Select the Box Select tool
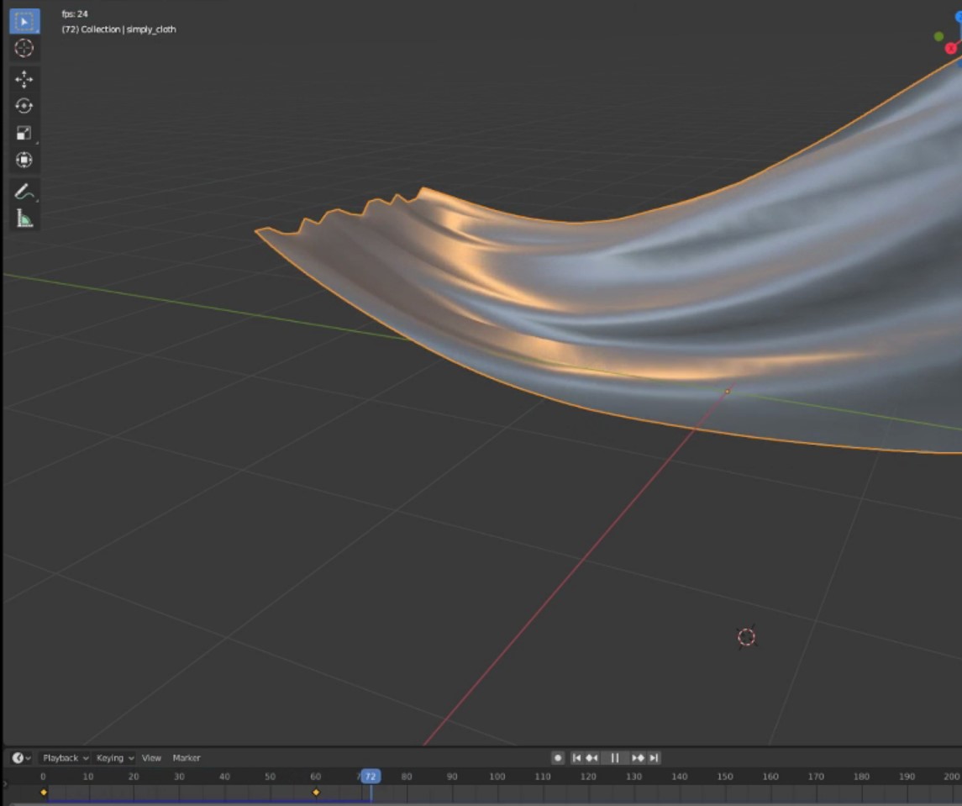962x806 pixels. [24, 21]
